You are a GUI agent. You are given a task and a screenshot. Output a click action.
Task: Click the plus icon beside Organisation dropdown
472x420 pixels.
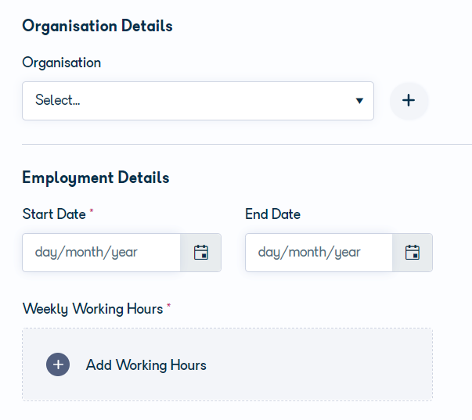pyautogui.click(x=409, y=100)
